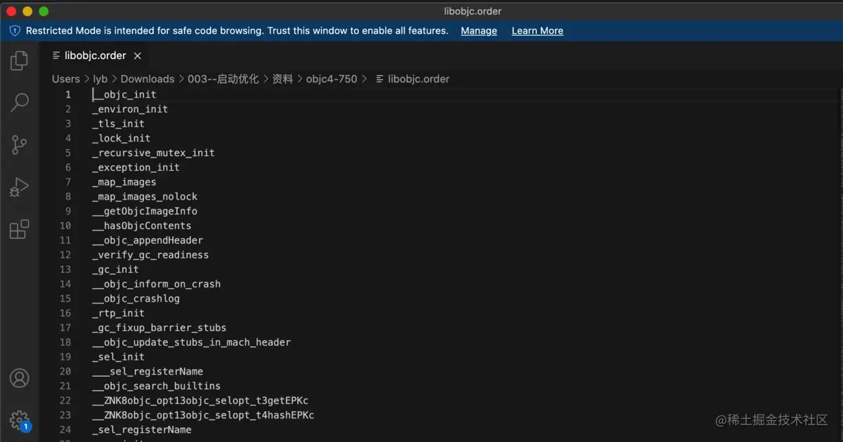
Task: Select the libobjc.order tab
Action: 95,56
